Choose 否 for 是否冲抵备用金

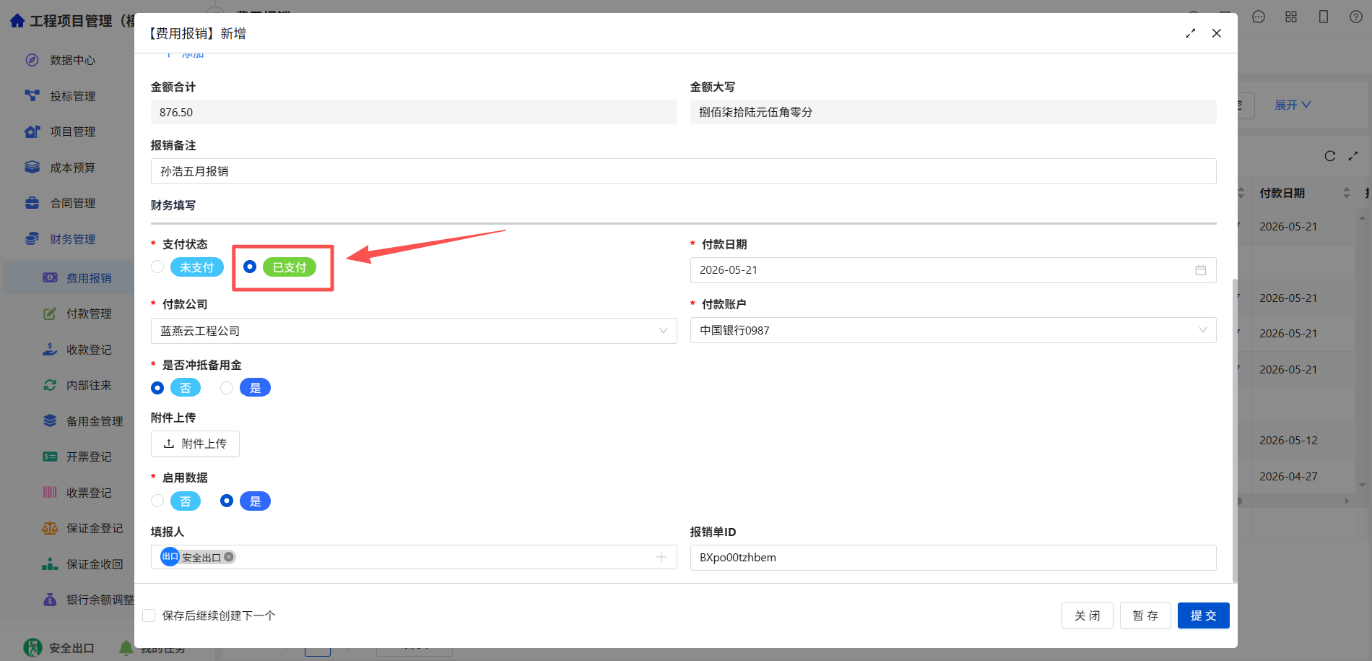(x=157, y=388)
